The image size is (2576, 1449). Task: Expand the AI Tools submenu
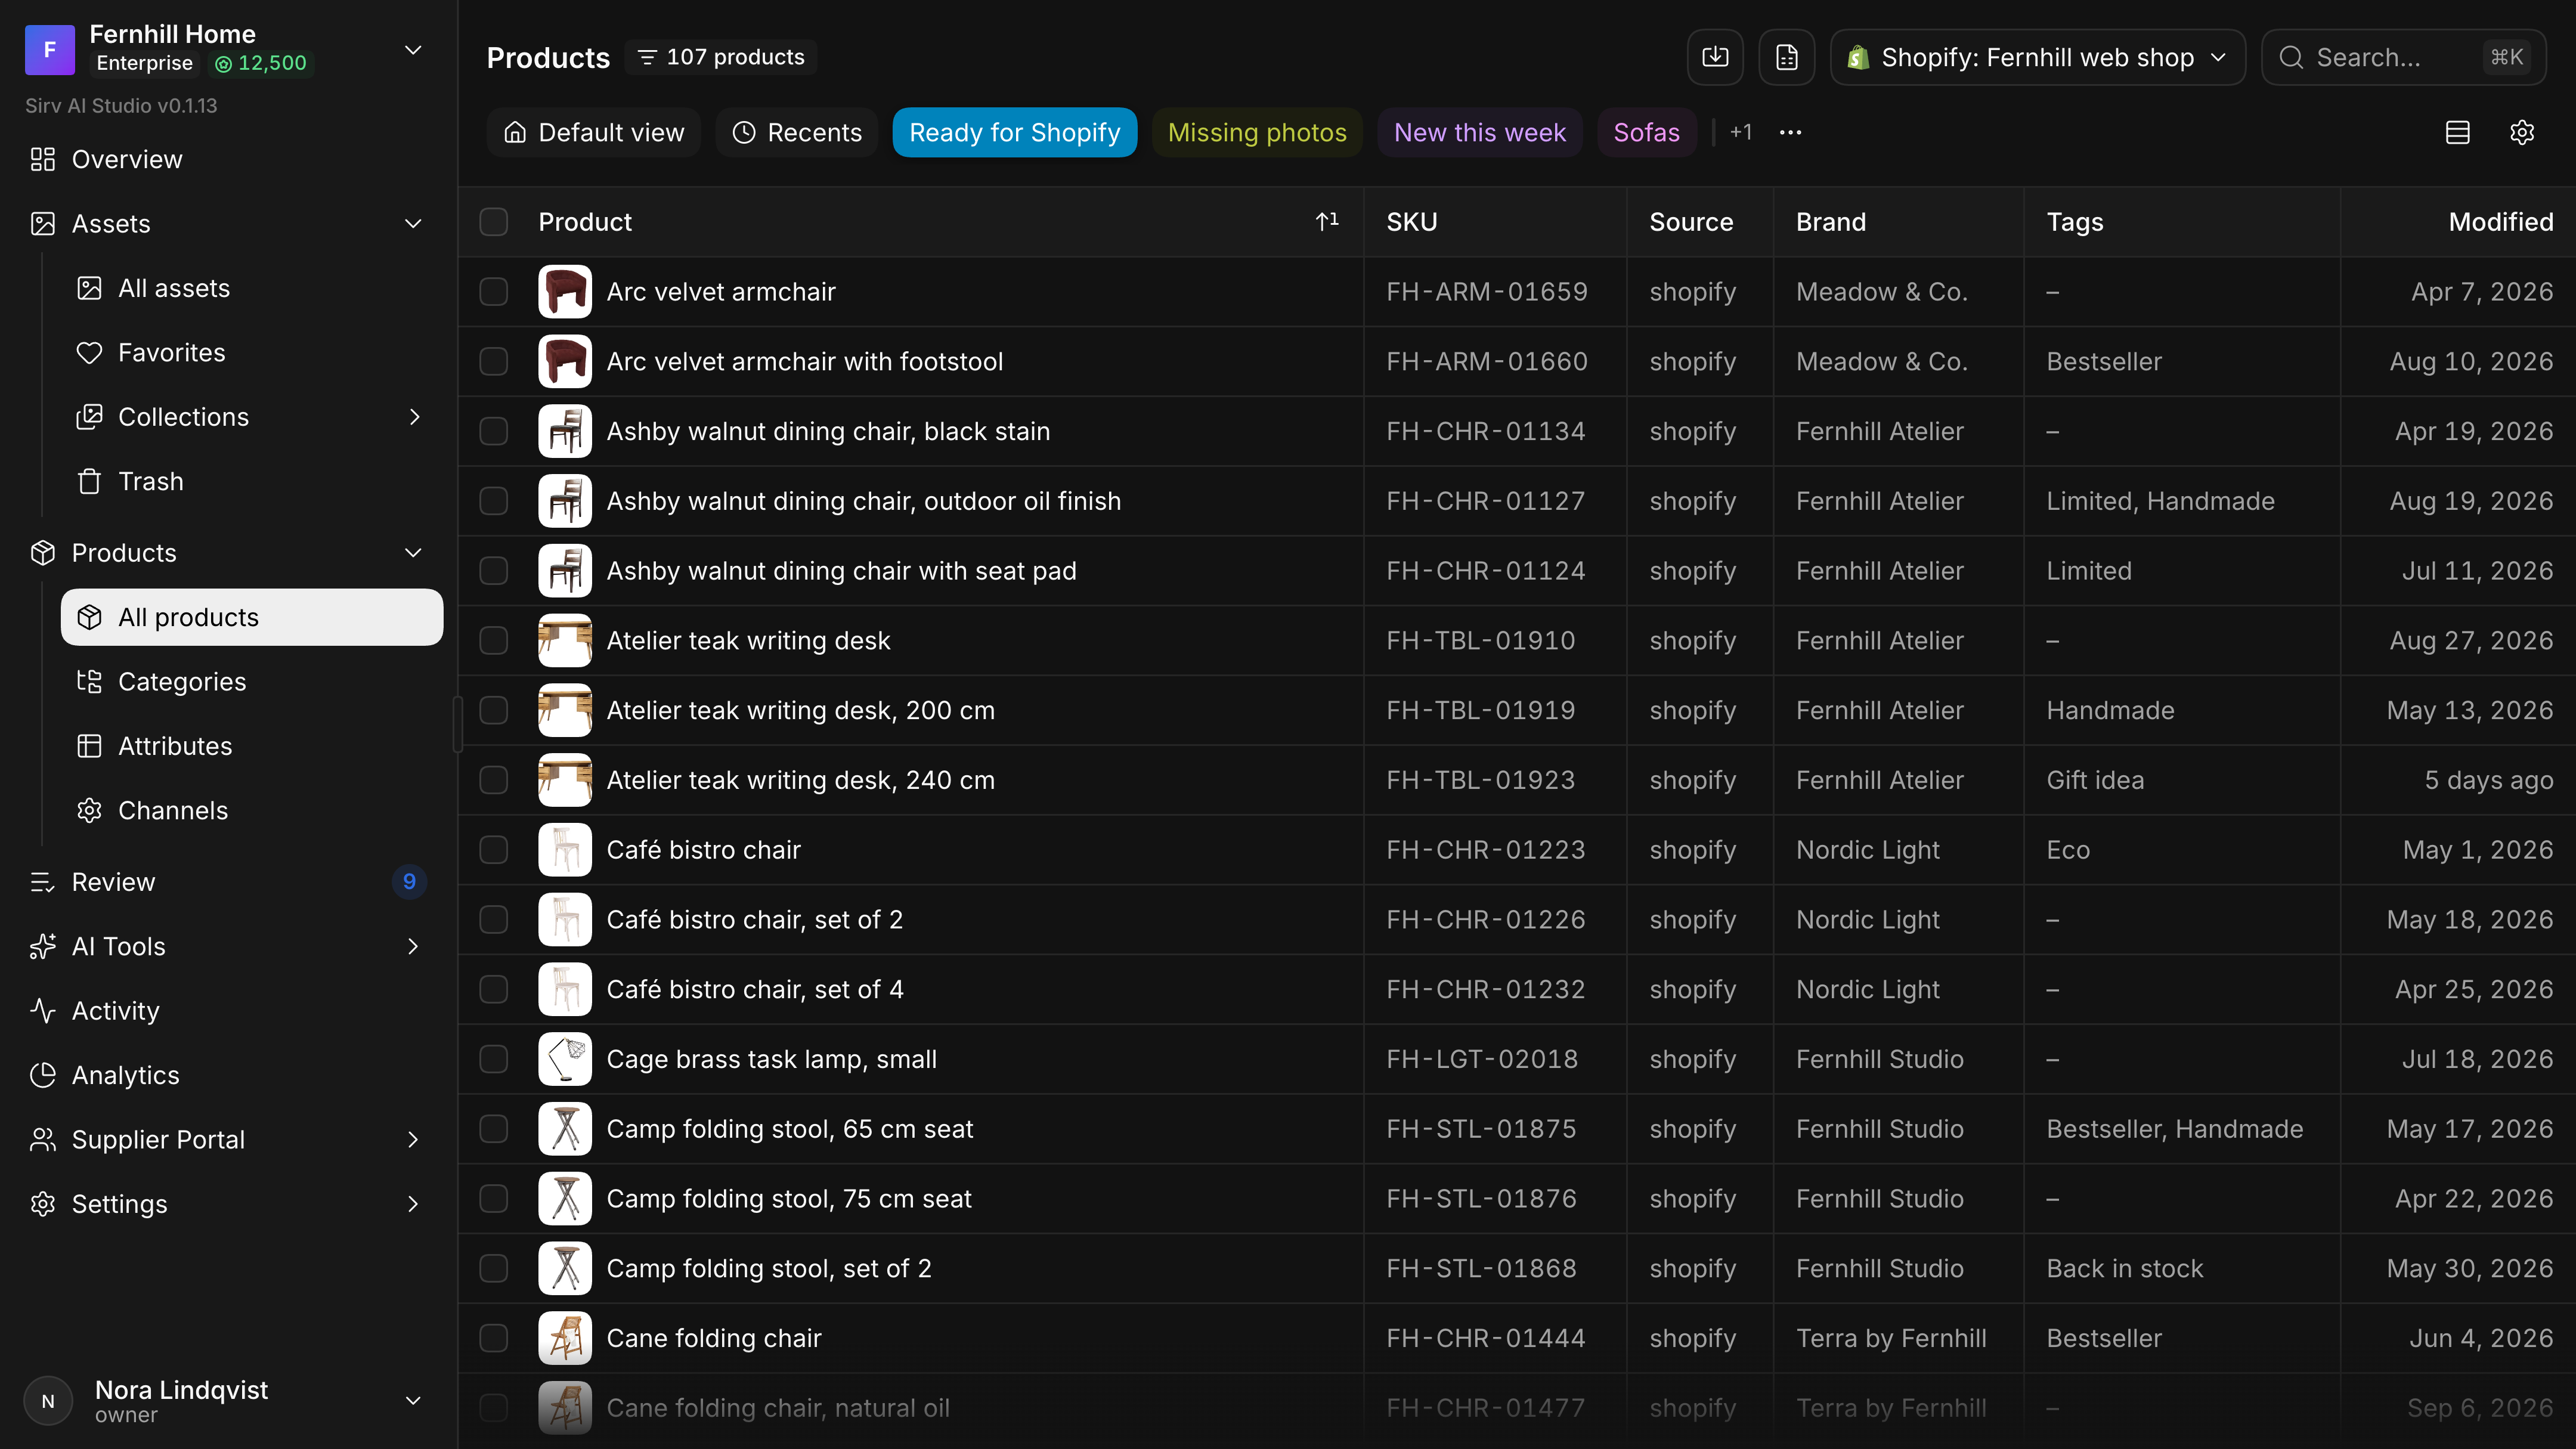tap(413, 946)
